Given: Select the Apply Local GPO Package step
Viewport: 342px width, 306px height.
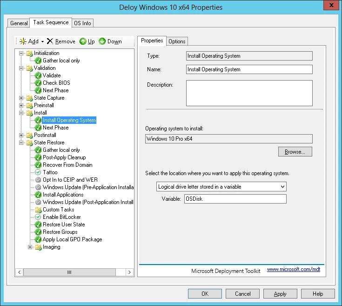Looking at the screenshot, I should coord(73,239).
